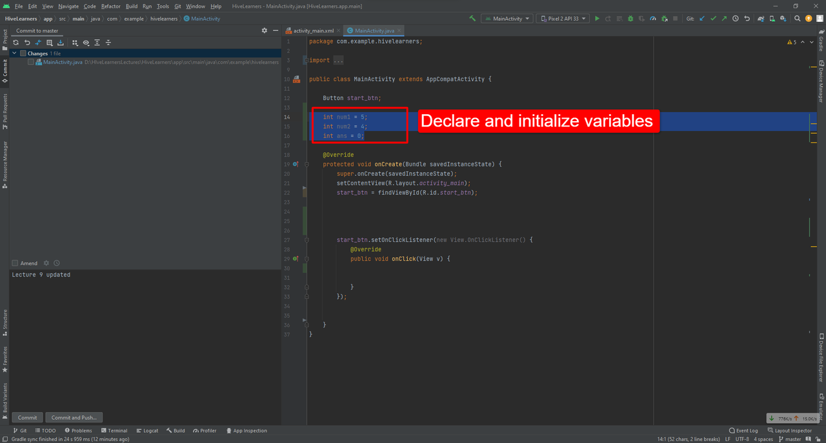The width and height of the screenshot is (826, 443).
Task: Open the Build menu
Action: click(x=132, y=6)
